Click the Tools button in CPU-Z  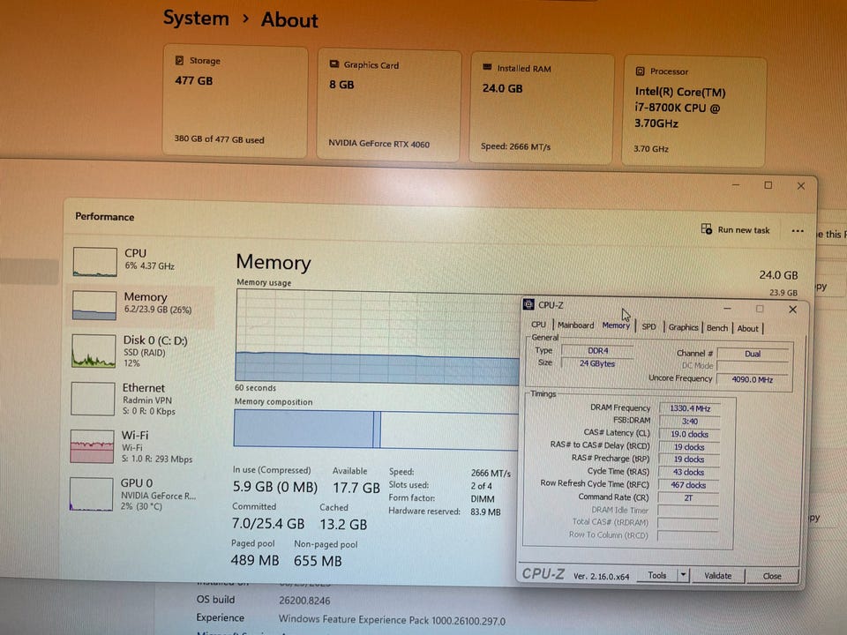point(656,576)
